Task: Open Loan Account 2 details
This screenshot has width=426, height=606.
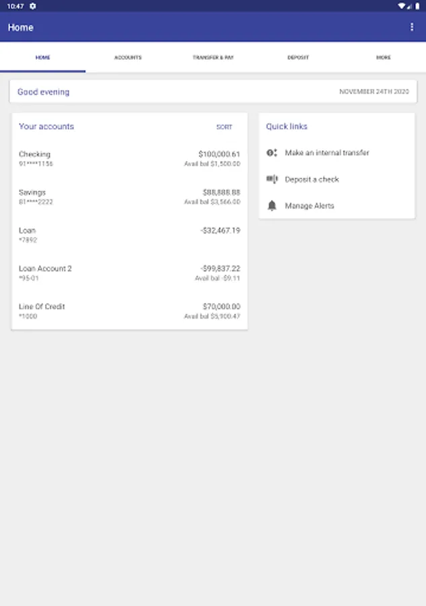Action: tap(129, 273)
